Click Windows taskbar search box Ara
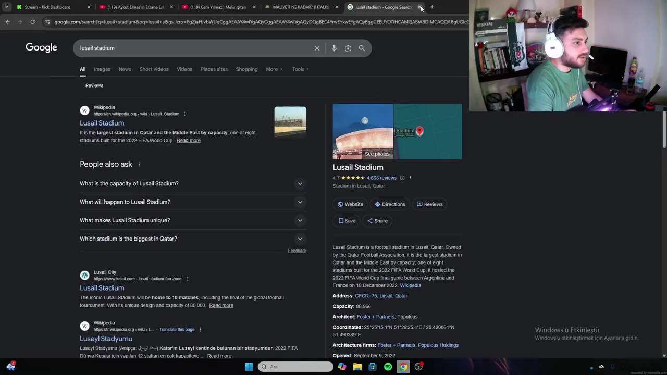Viewport: 667px width, 375px height. point(295,367)
